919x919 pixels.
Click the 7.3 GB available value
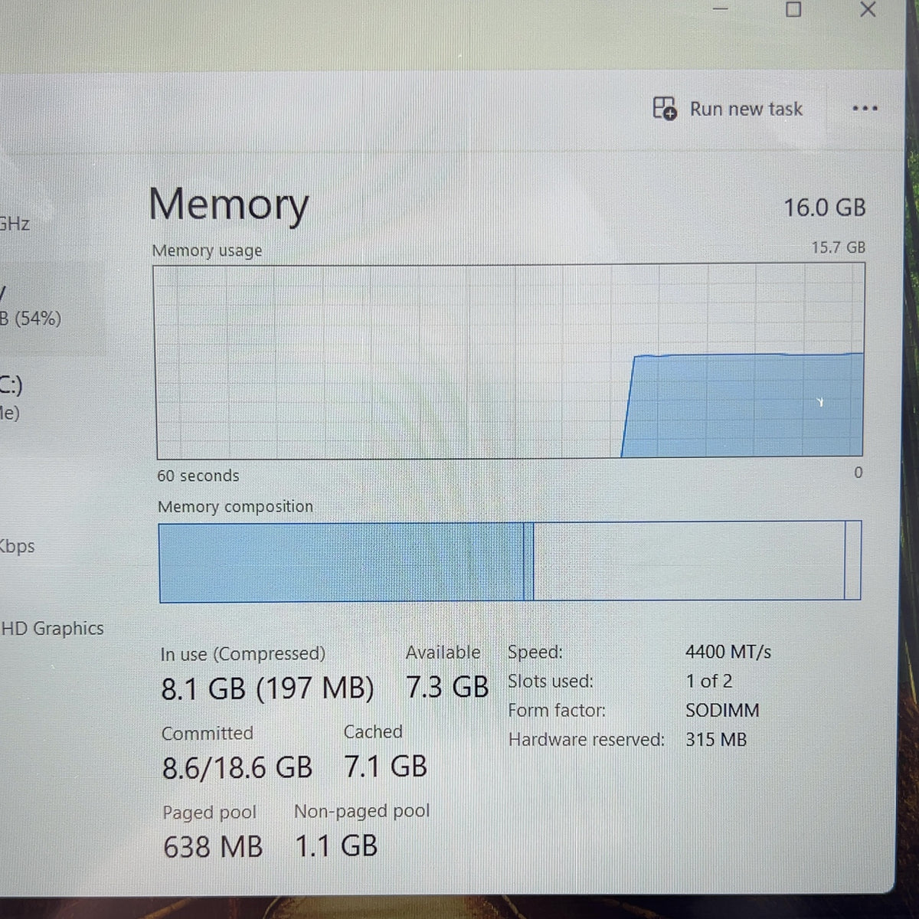[x=447, y=687]
